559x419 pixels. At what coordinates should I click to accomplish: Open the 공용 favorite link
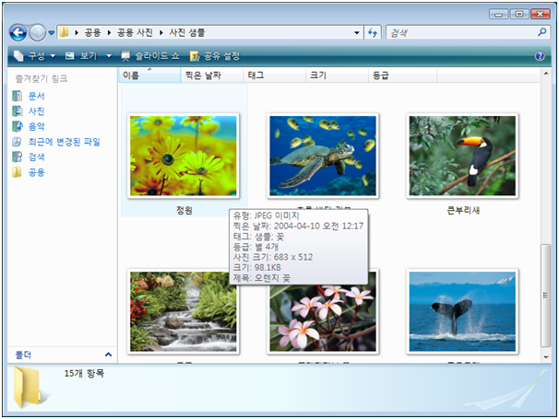36,172
